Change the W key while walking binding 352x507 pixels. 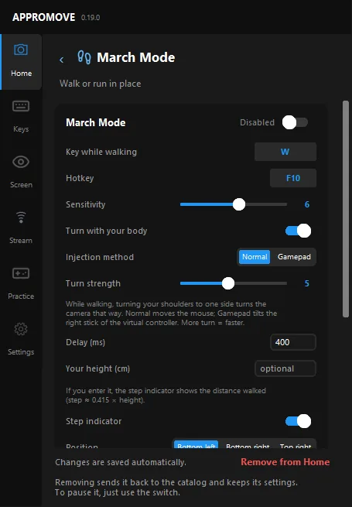(285, 152)
